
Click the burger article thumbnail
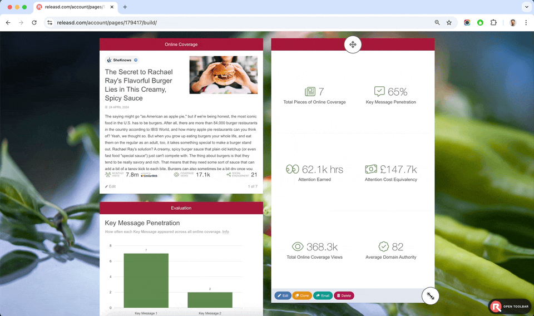pyautogui.click(x=223, y=75)
